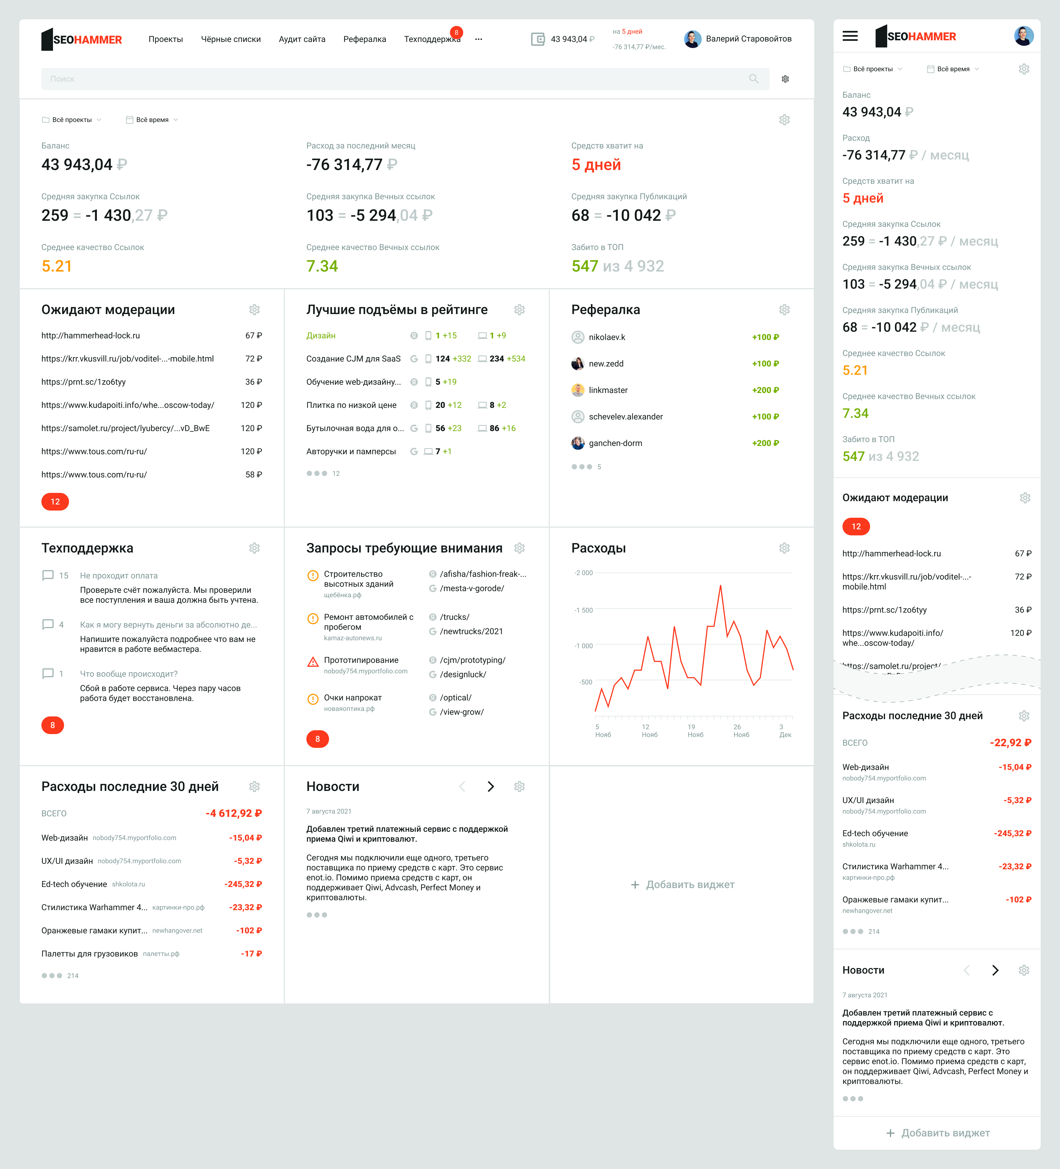1060x1169 pixels.
Task: Expand the Всё время period dropdown in desktop view
Action: pos(152,120)
